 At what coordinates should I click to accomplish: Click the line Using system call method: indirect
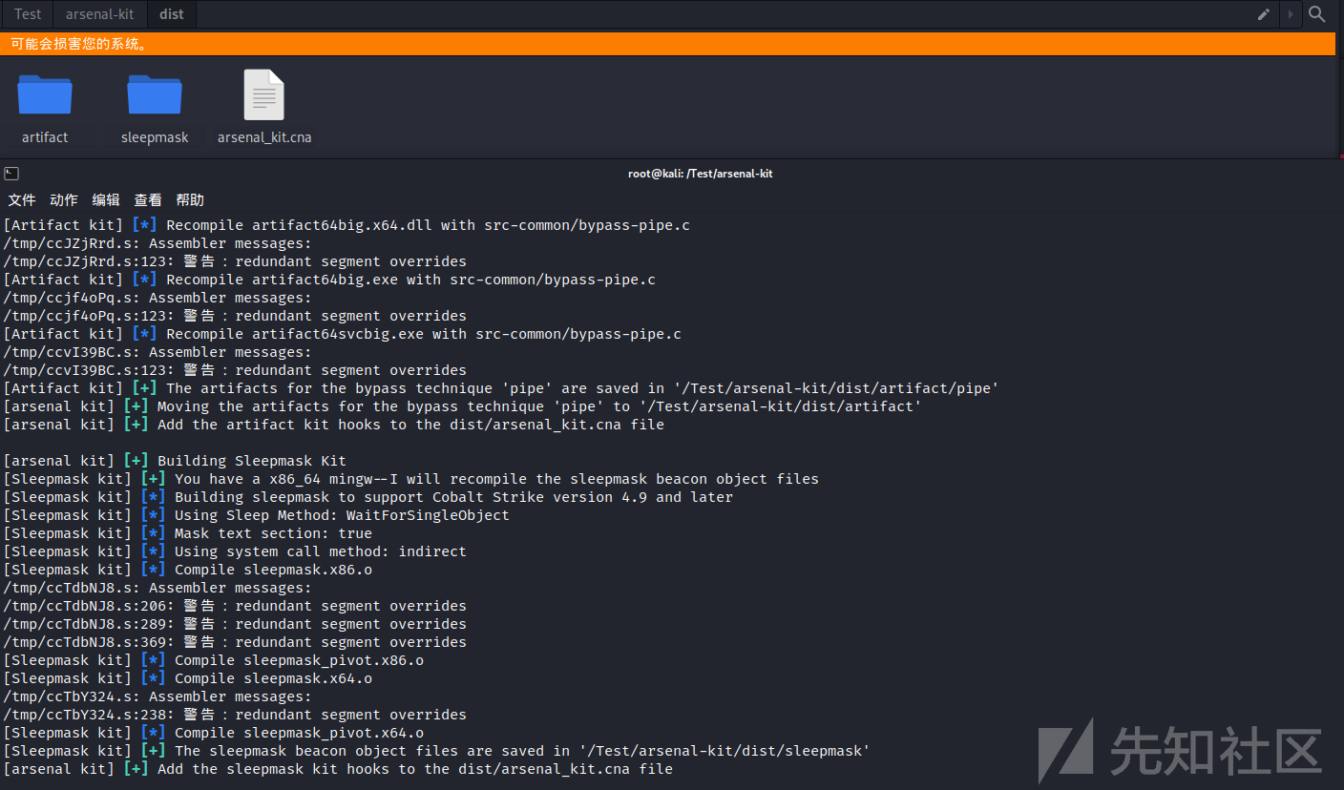235,551
